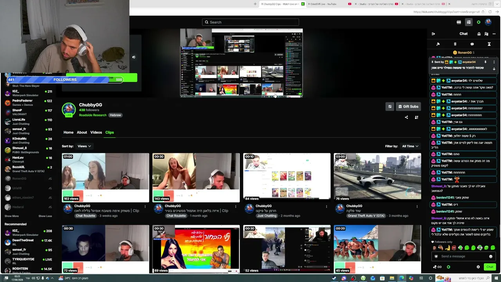Switch to the Videos tab
The height and width of the screenshot is (282, 501).
[x=96, y=132]
